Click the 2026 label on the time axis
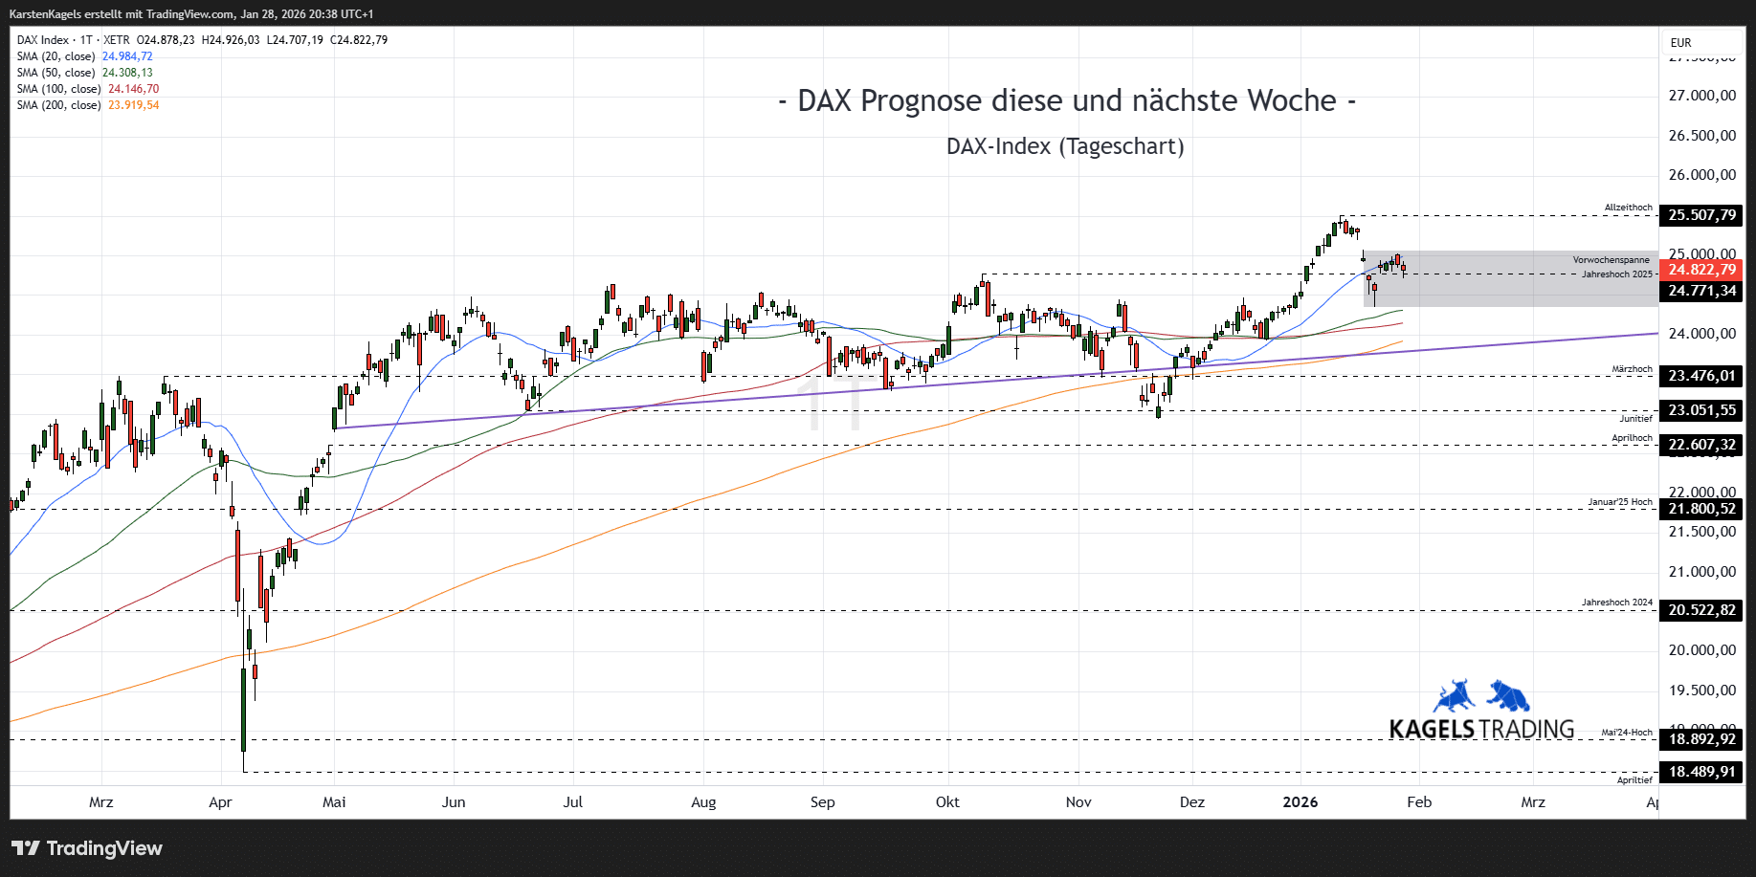1756x877 pixels. click(1300, 803)
